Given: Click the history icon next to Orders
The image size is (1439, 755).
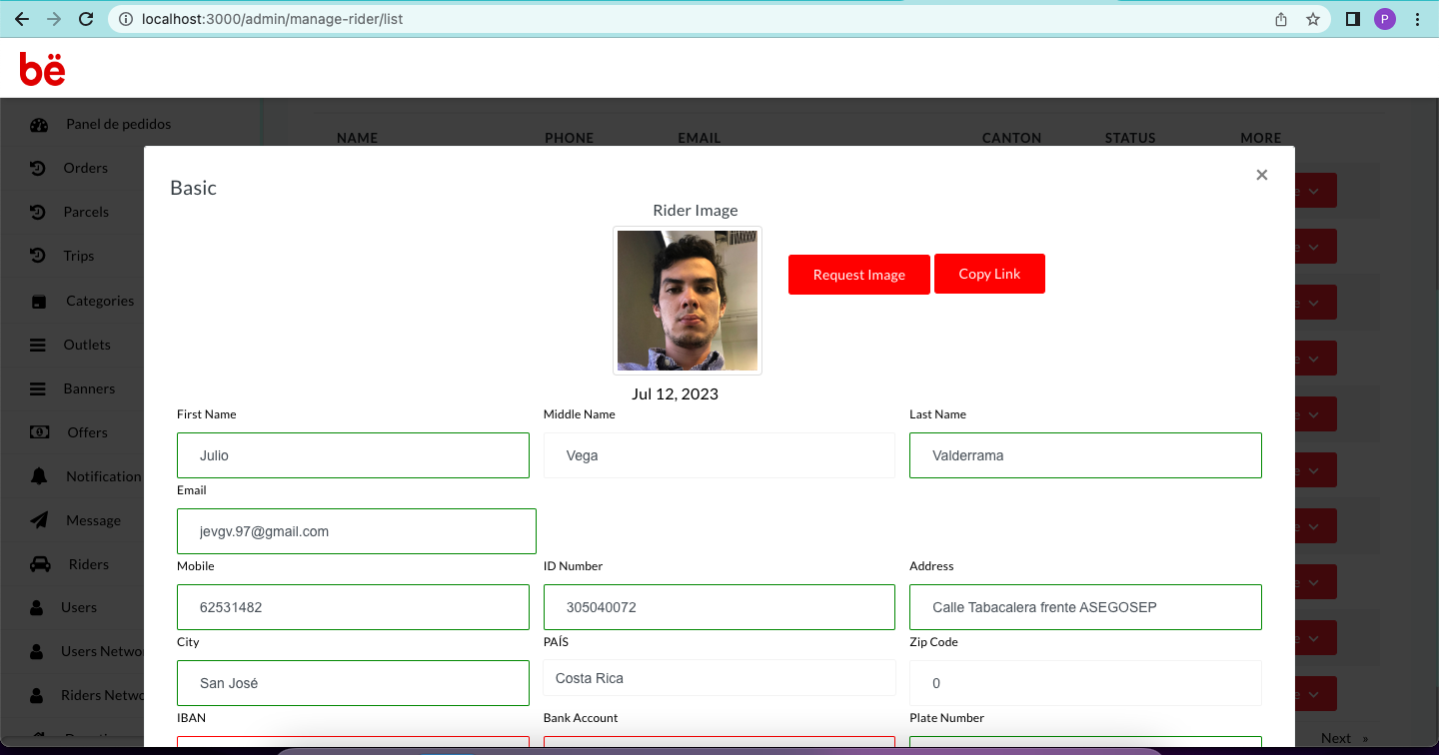Looking at the screenshot, I should coord(38,168).
